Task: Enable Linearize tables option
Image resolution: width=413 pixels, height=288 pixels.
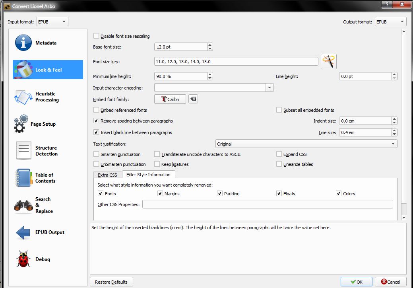Action: (x=279, y=164)
